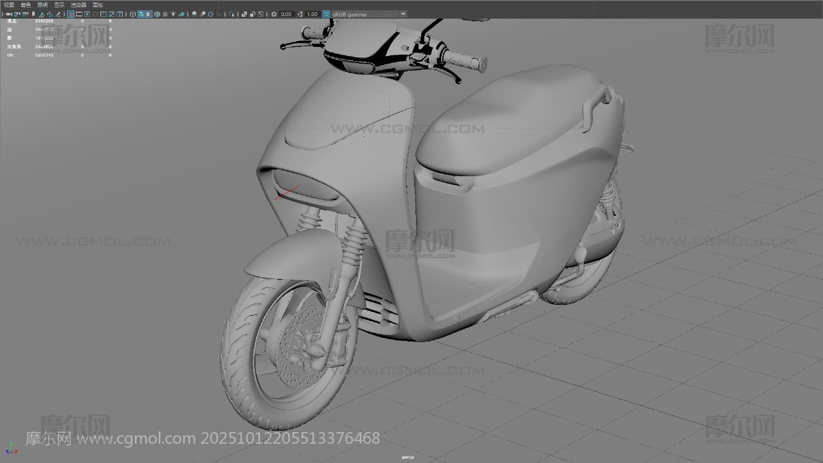Click the Grease Pencil icon
This screenshot has width=823, height=463.
pos(59,14)
